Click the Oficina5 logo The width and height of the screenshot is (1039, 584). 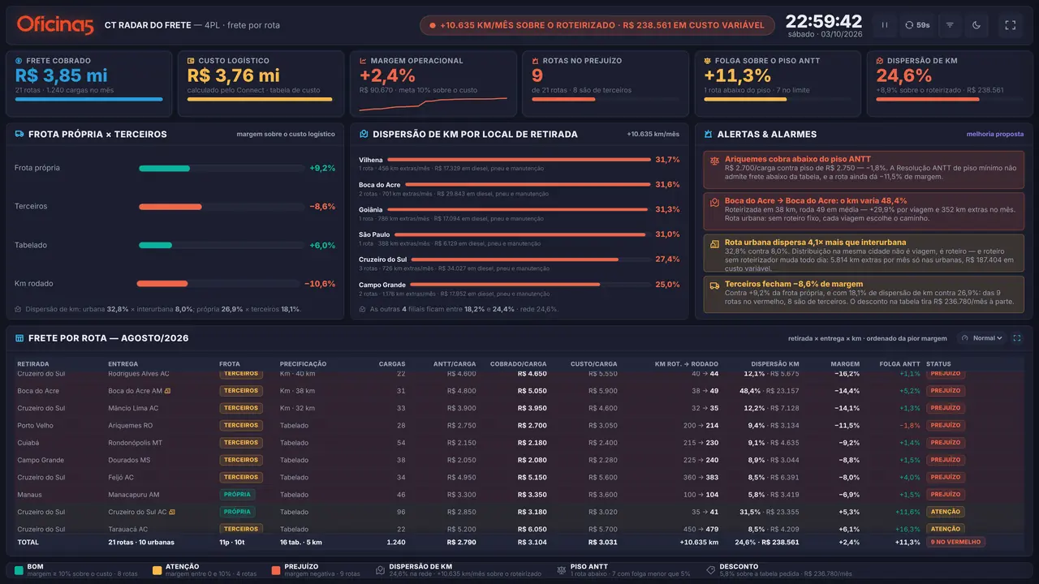click(x=55, y=25)
